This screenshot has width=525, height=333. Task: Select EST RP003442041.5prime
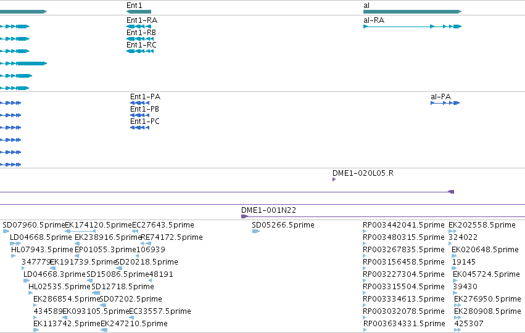[404, 225]
